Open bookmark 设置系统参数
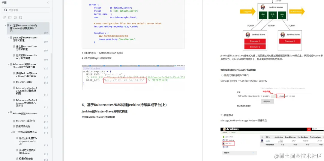This screenshot has height=161, width=324. [x=26, y=159]
